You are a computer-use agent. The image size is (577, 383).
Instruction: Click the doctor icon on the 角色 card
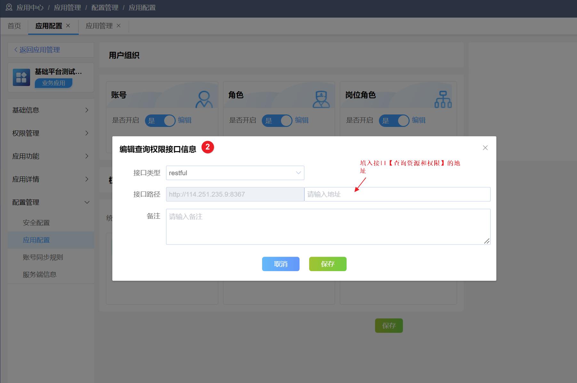point(321,99)
